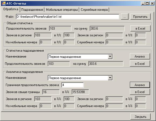Click the Звонков свыше границы value field
The image size is (156, 121).
point(51,92)
